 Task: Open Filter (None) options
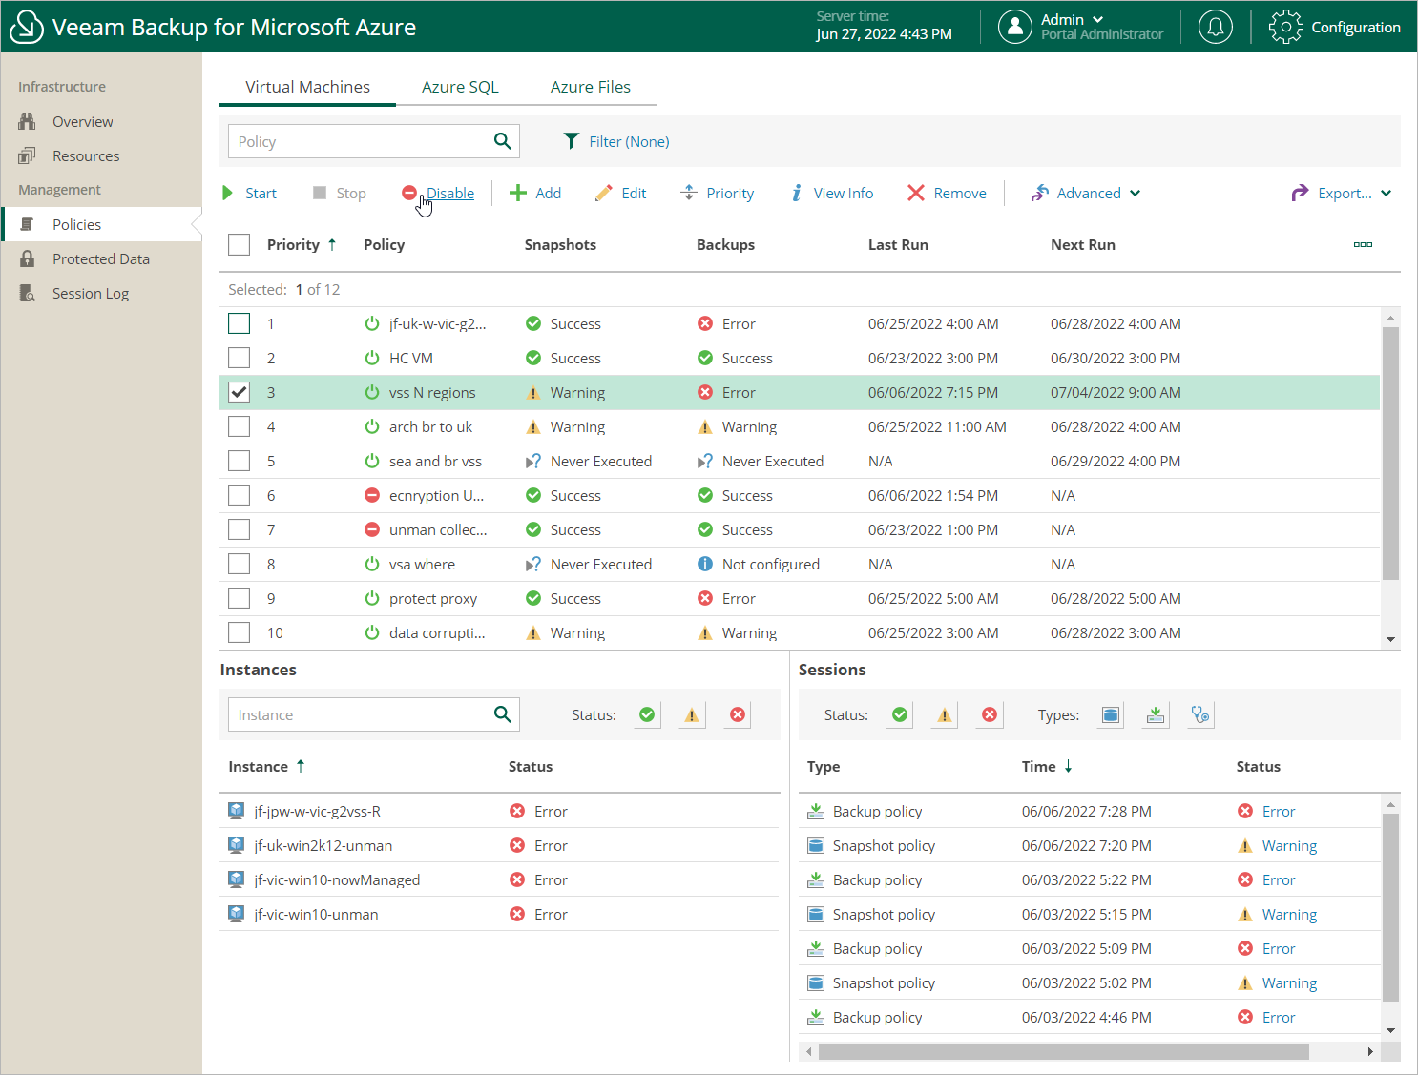[x=616, y=141]
